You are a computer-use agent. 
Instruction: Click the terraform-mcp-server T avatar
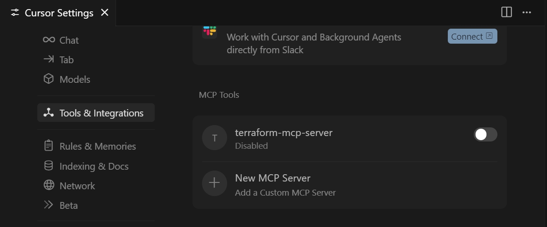point(214,137)
